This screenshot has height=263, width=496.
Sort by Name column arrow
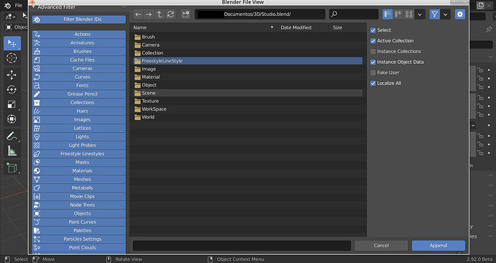[x=272, y=27]
